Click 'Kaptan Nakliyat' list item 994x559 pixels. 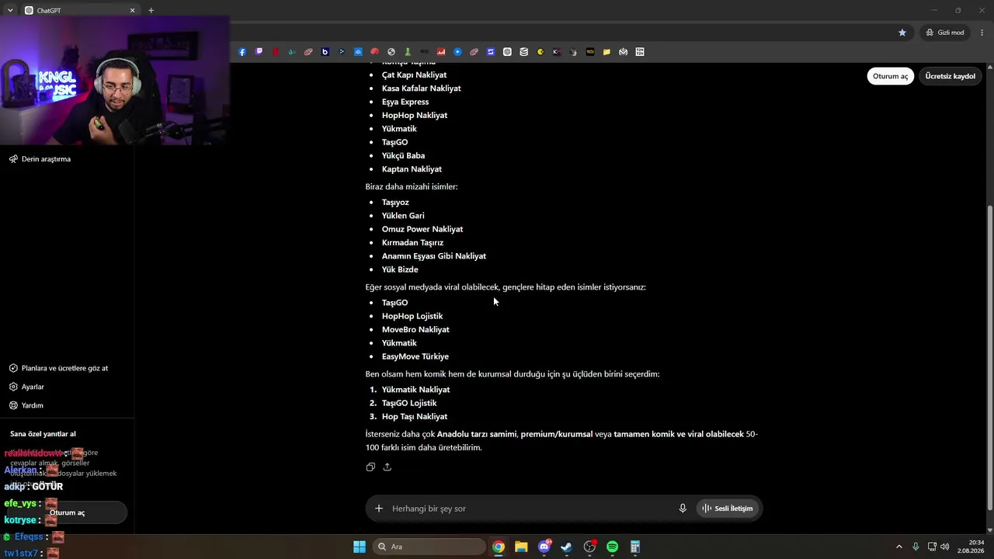point(412,169)
